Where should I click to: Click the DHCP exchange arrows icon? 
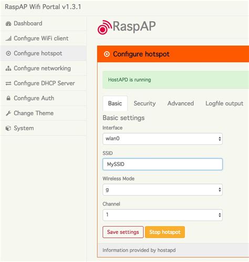(x=8, y=83)
